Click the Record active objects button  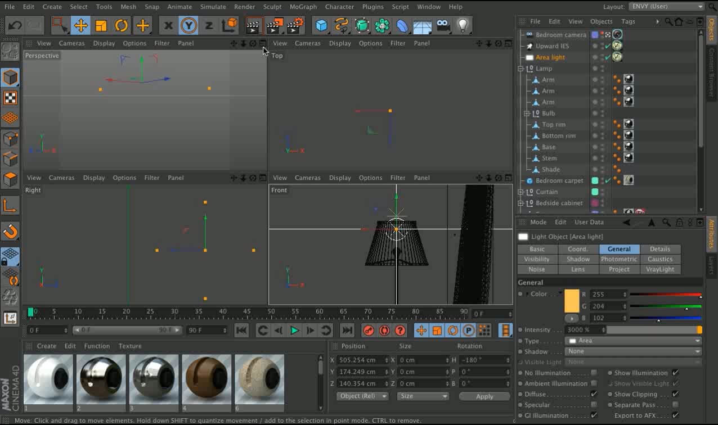[369, 331]
